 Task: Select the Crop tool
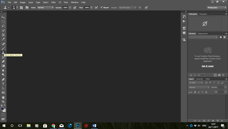tap(3, 35)
